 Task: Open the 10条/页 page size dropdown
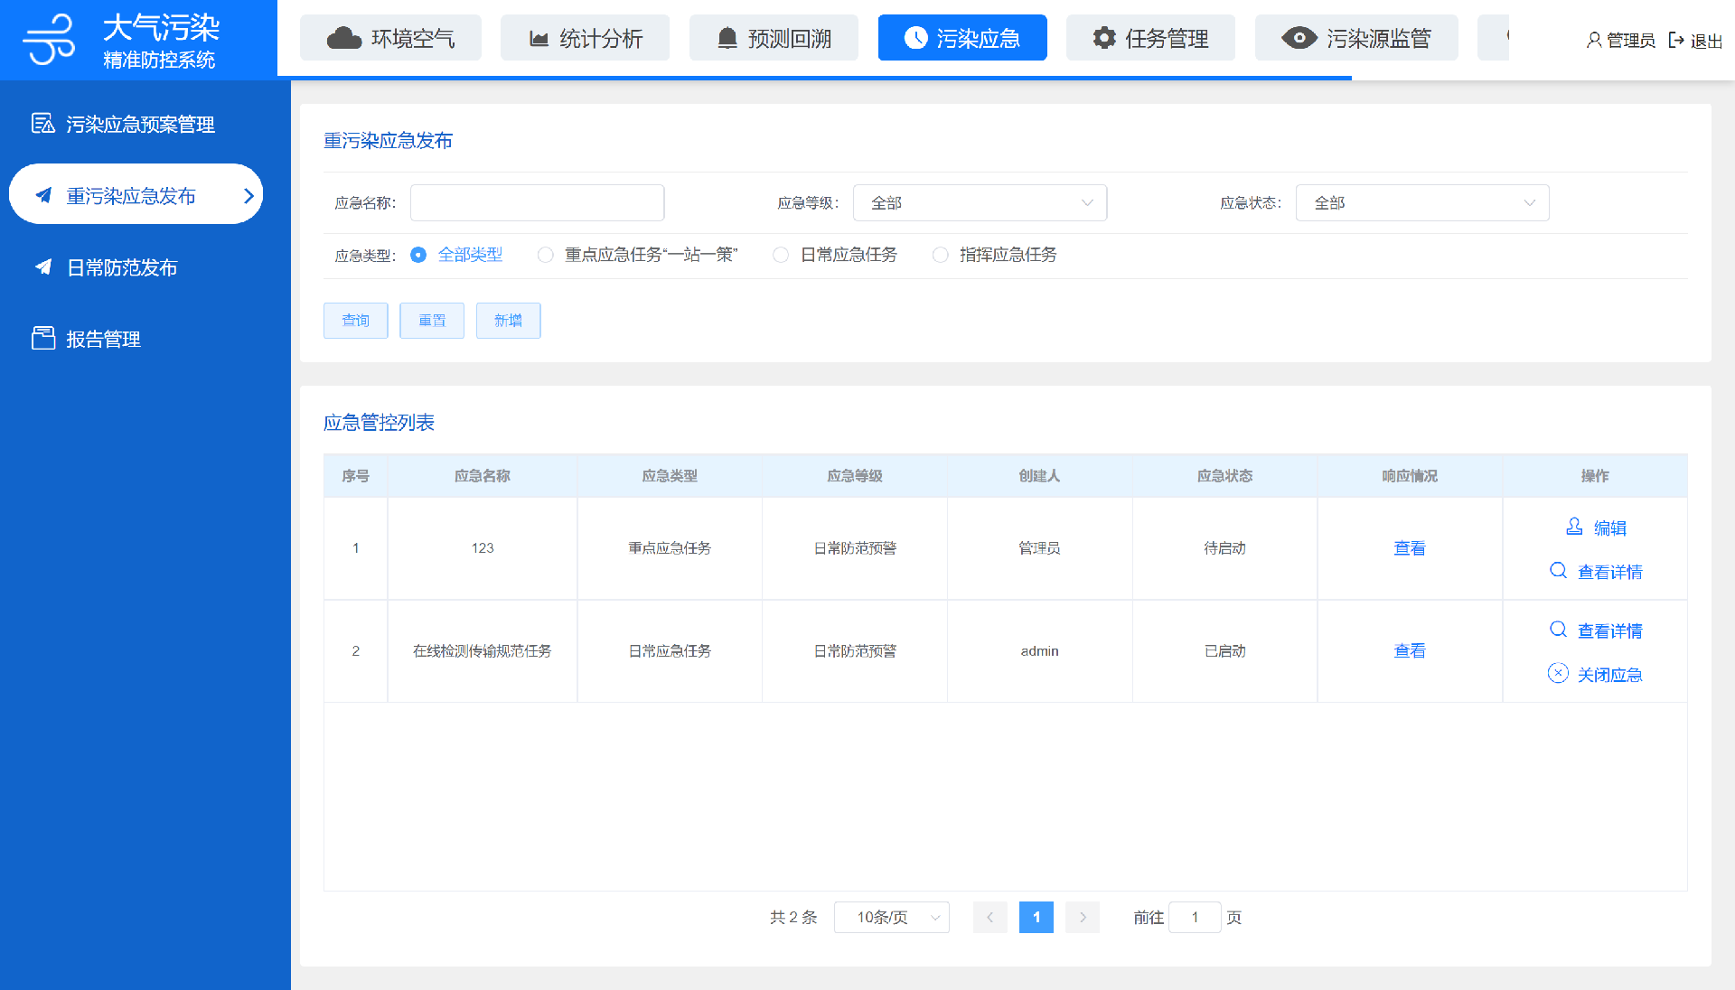(891, 917)
